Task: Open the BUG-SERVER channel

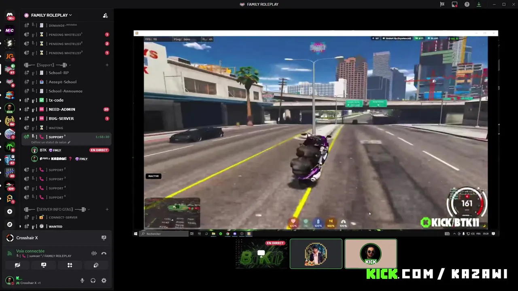Action: coord(66,118)
